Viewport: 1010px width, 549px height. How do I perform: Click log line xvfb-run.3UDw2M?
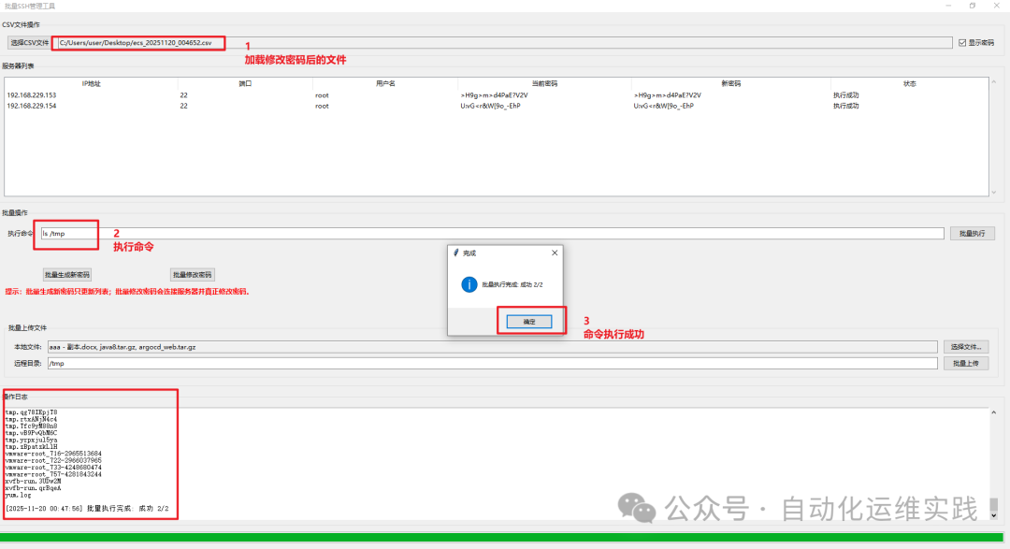33,482
